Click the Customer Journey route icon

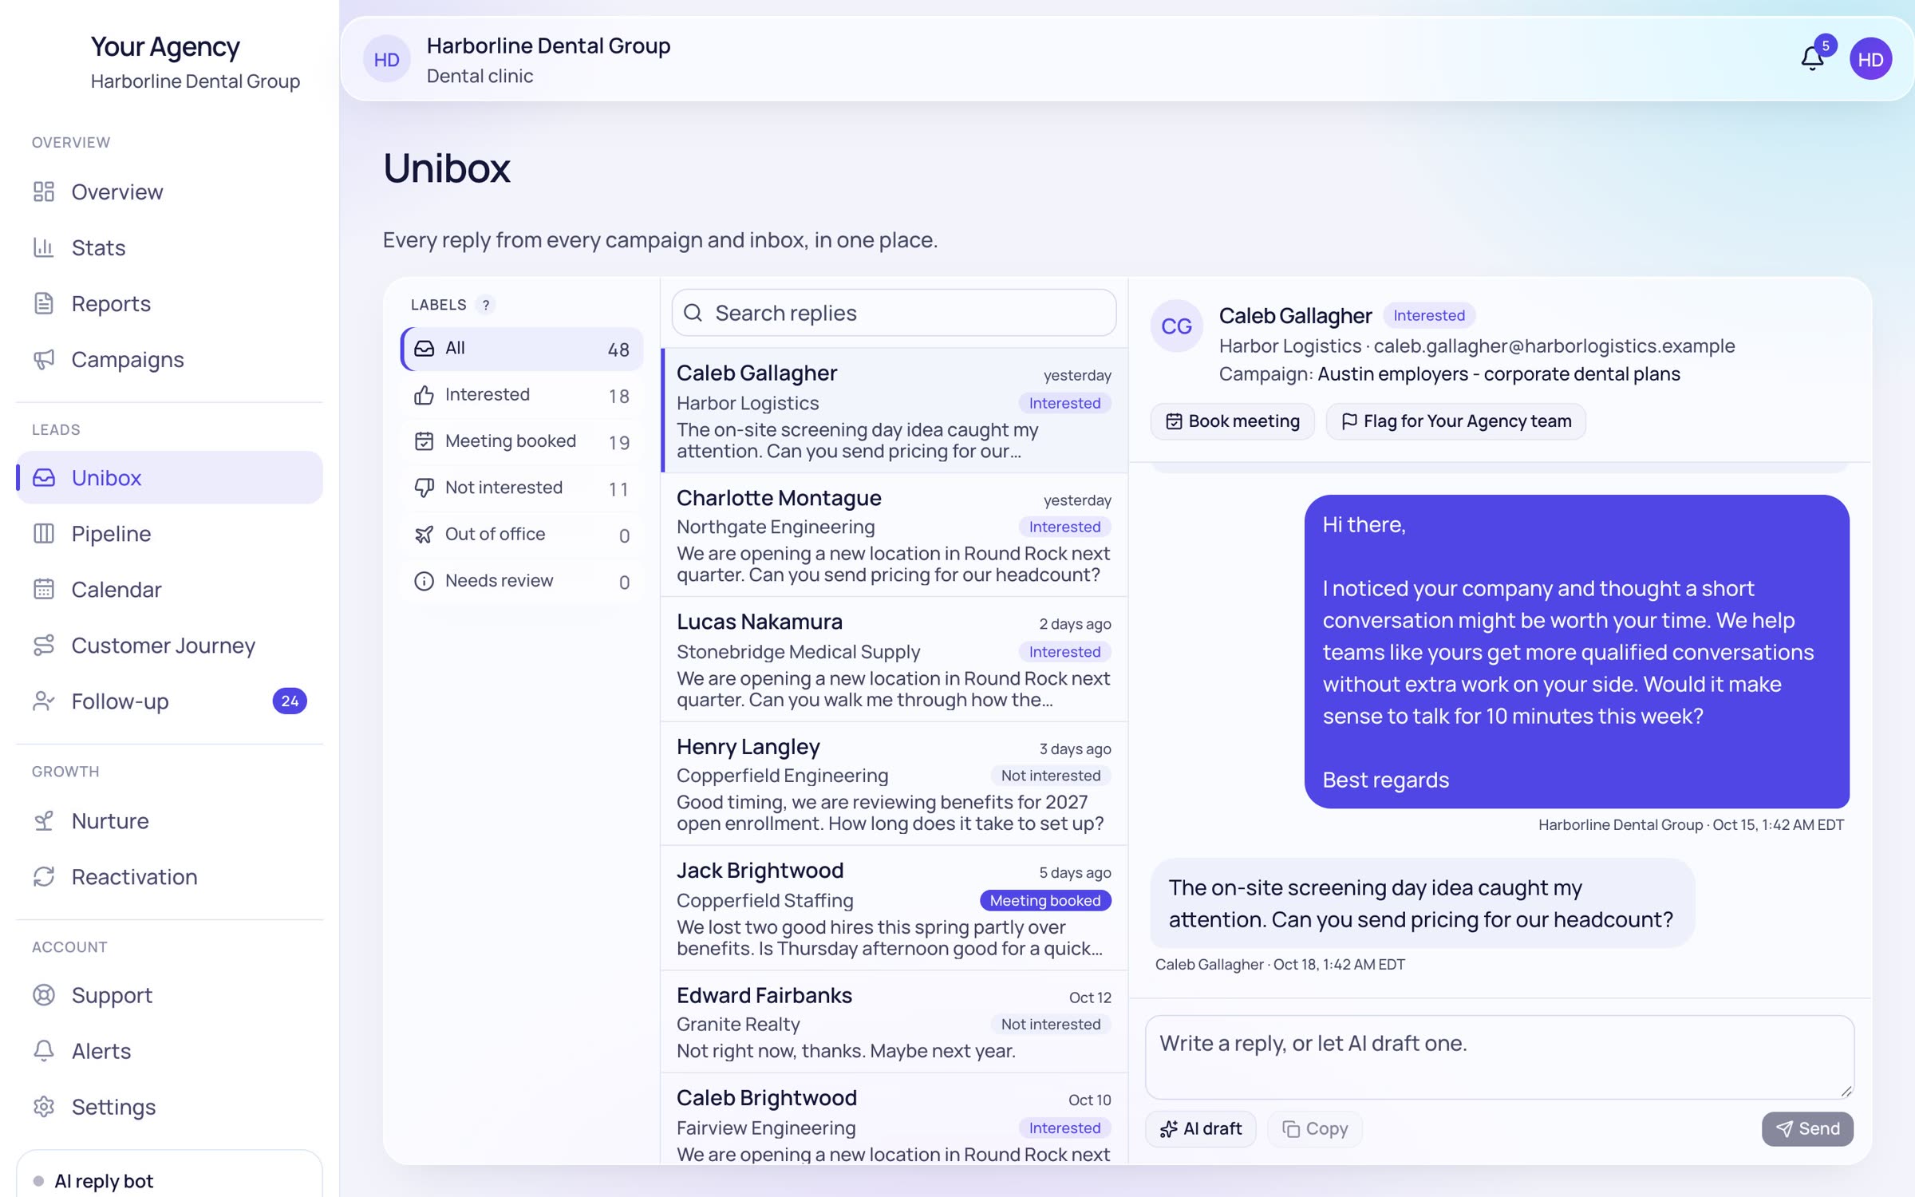tap(44, 645)
